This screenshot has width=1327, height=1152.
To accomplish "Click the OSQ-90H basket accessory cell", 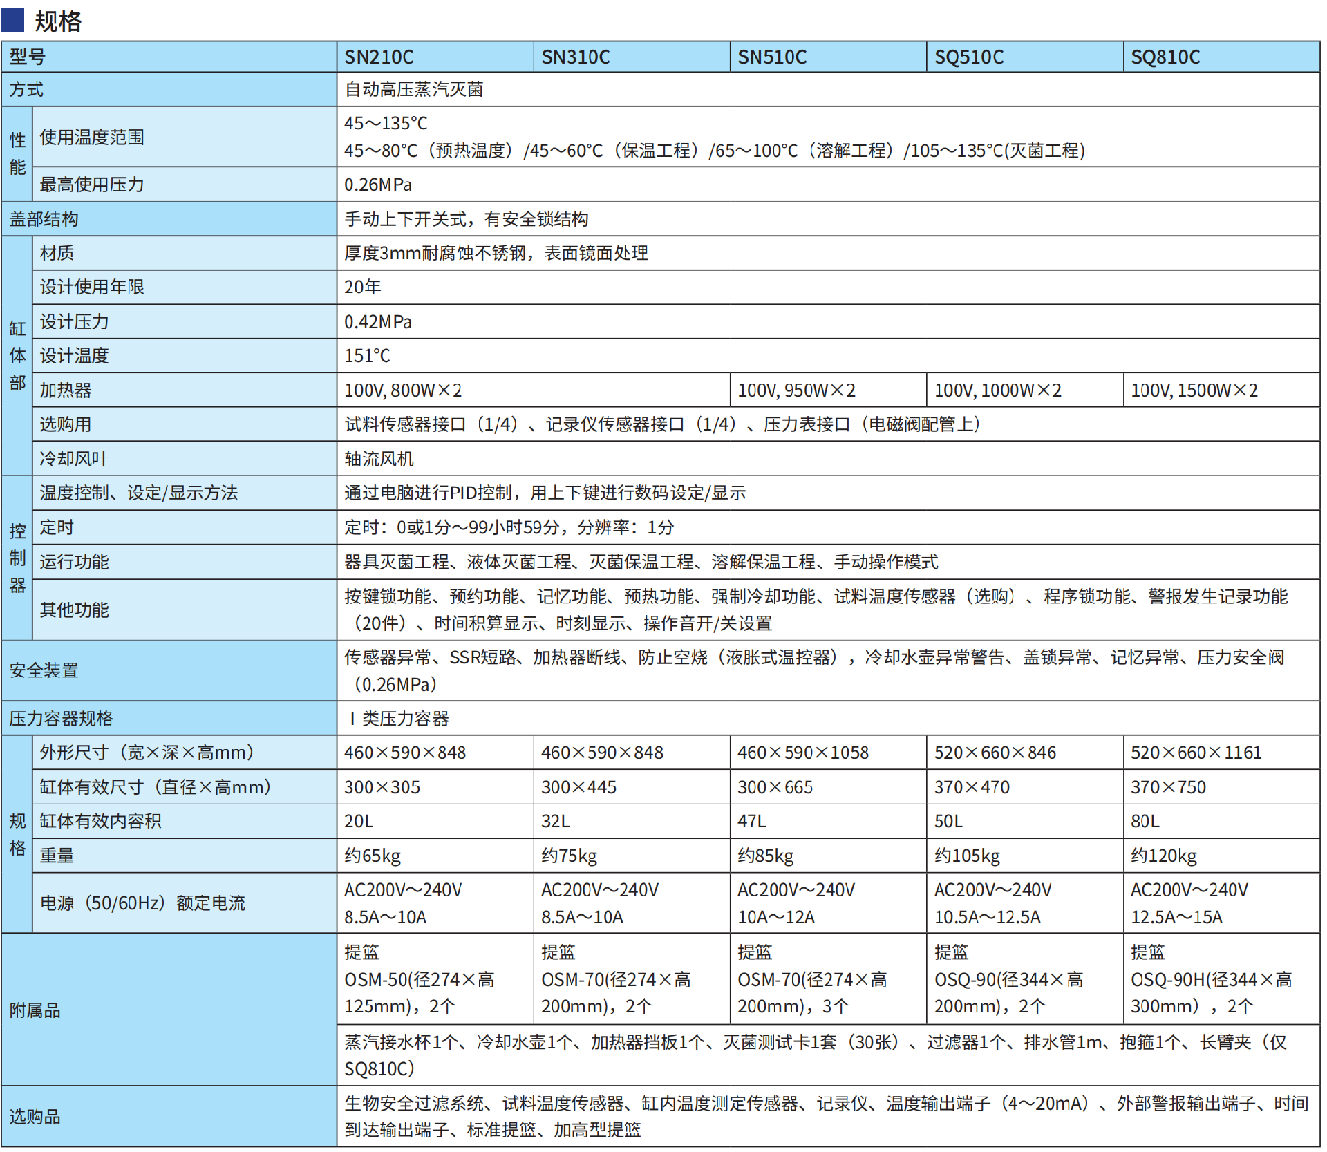I will coord(1221,979).
